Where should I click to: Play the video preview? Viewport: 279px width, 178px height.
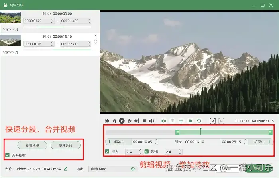point(122,121)
